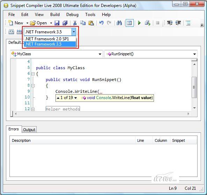The height and width of the screenshot is (195, 207).
Task: Click the editor split bar handle at top right
Action: (194, 60)
